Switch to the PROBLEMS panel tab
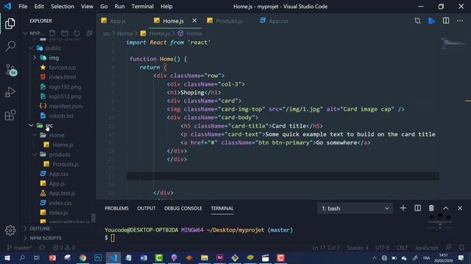This screenshot has width=471, height=264. [116, 208]
